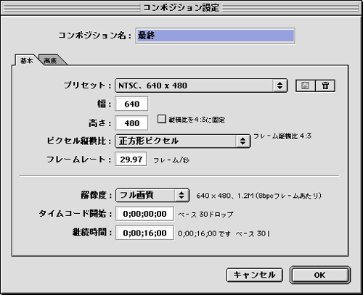
Task: Click the start timecode field 0;00;00;00
Action: pos(144,214)
